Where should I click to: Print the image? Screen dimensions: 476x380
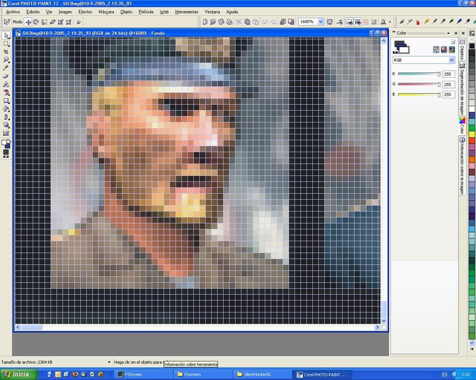(230, 22)
